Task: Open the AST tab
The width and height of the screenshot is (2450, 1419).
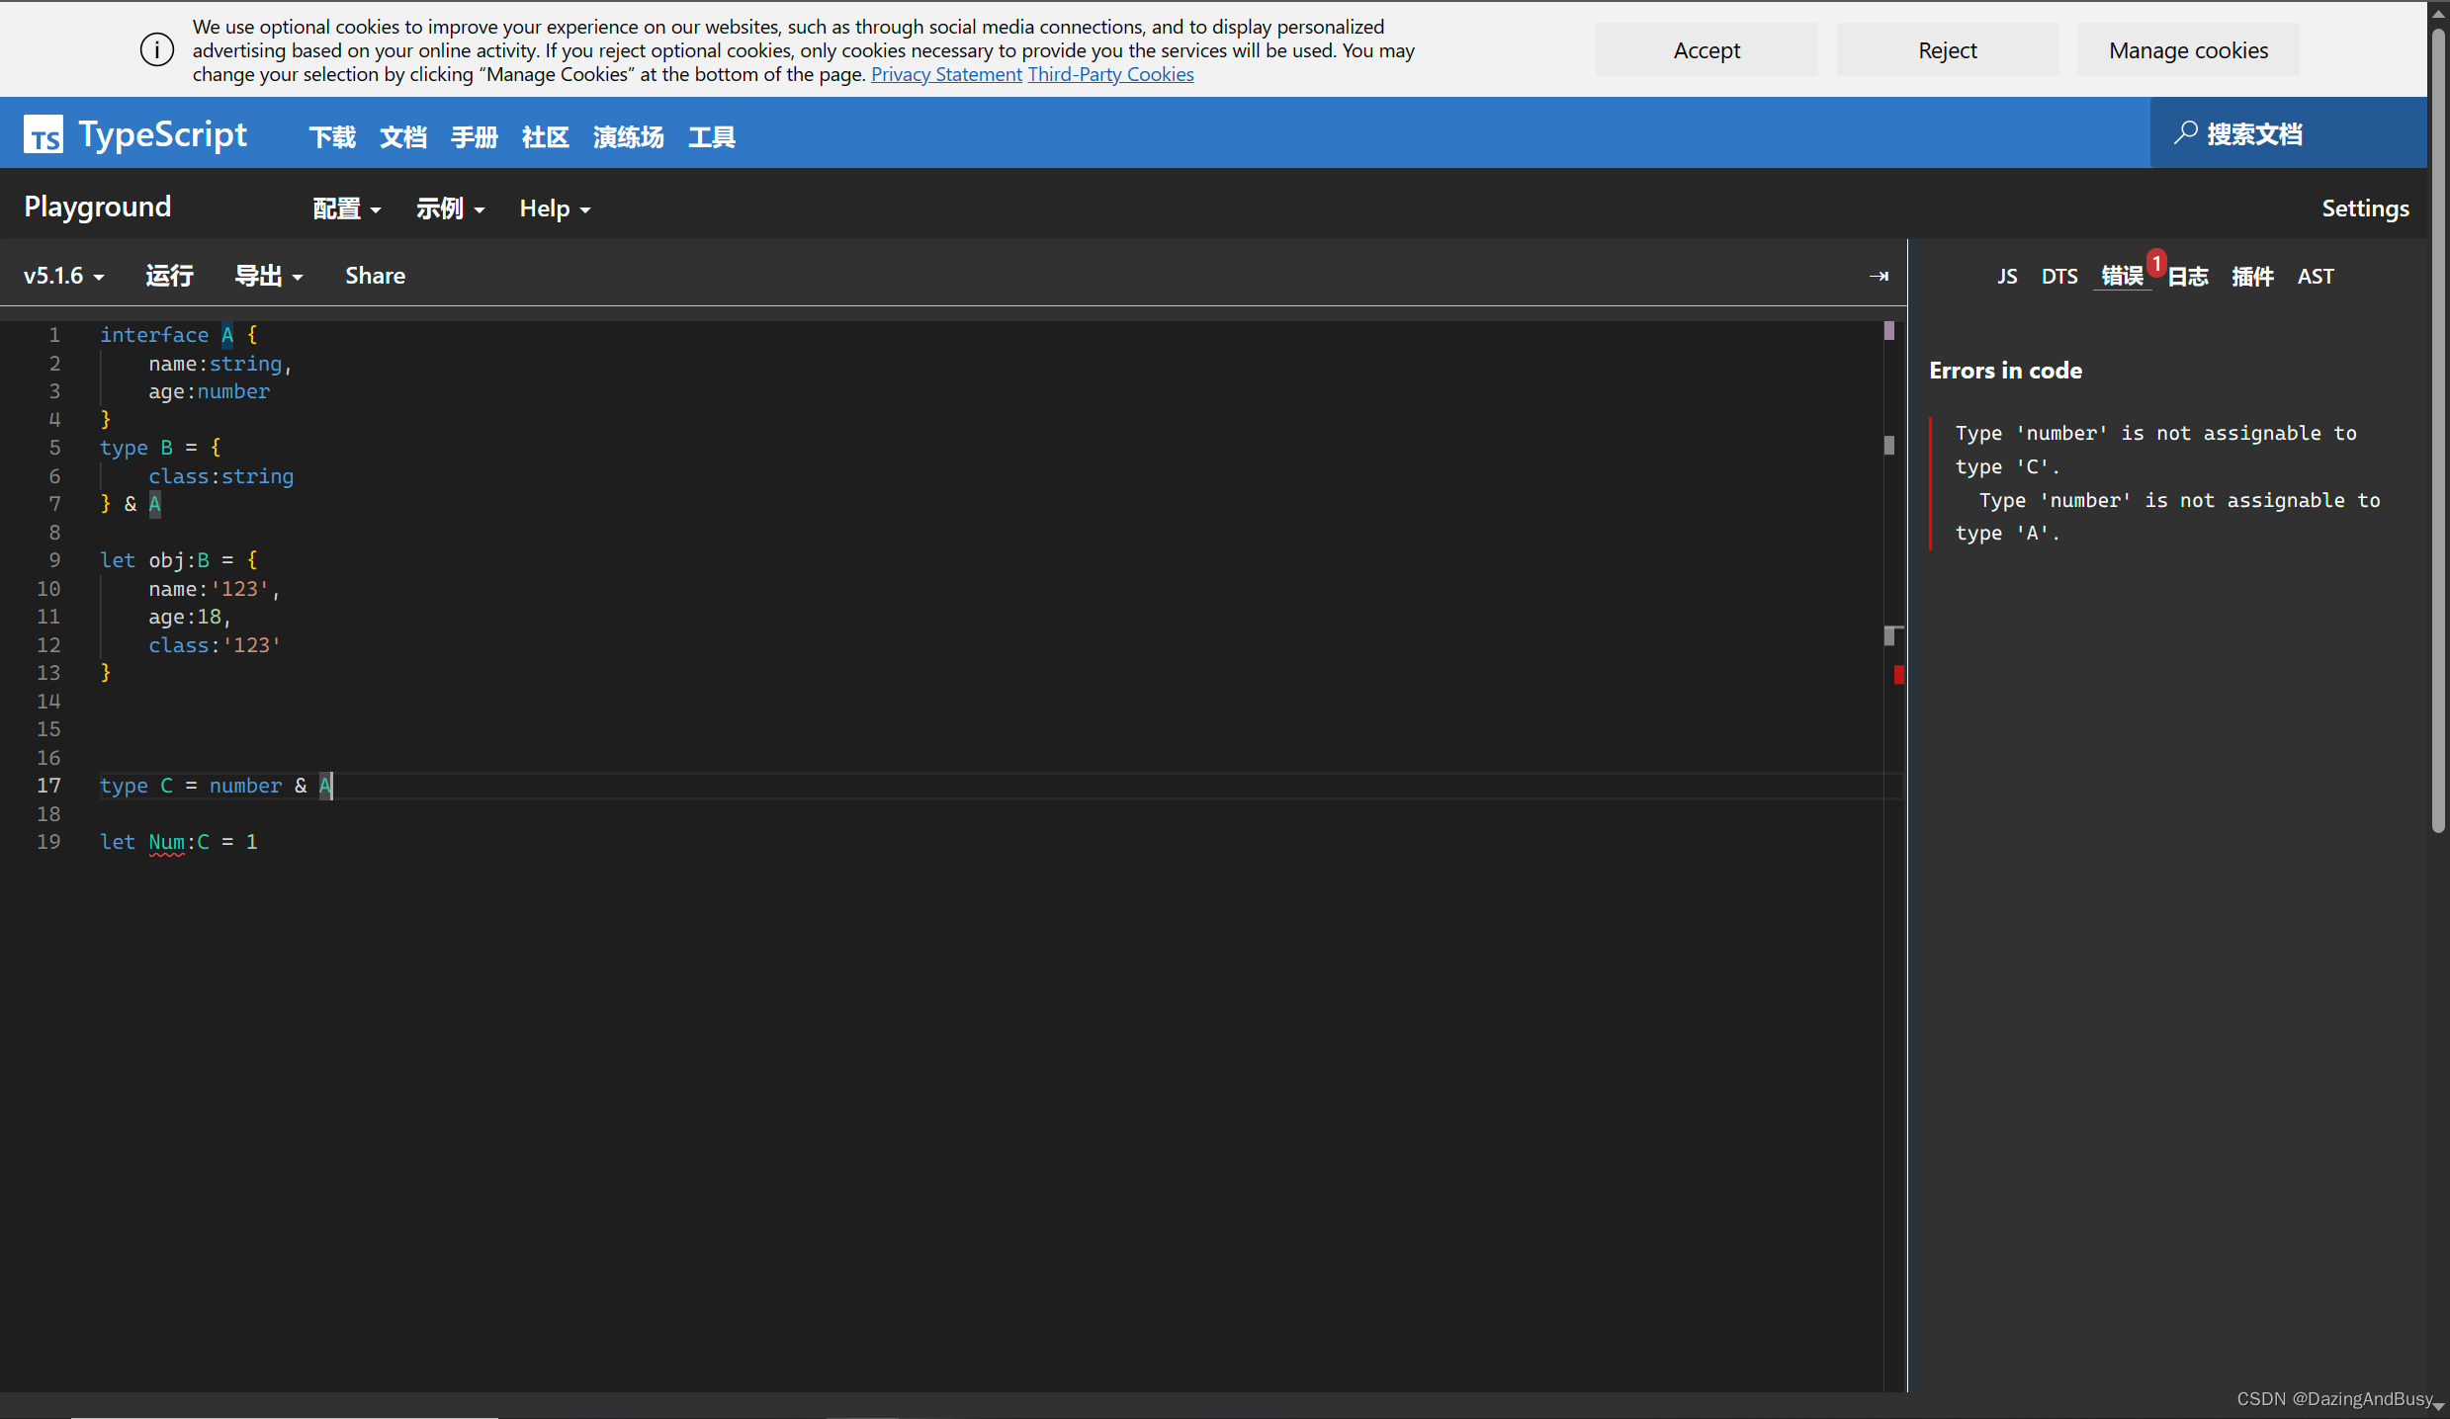Action: tap(2316, 276)
